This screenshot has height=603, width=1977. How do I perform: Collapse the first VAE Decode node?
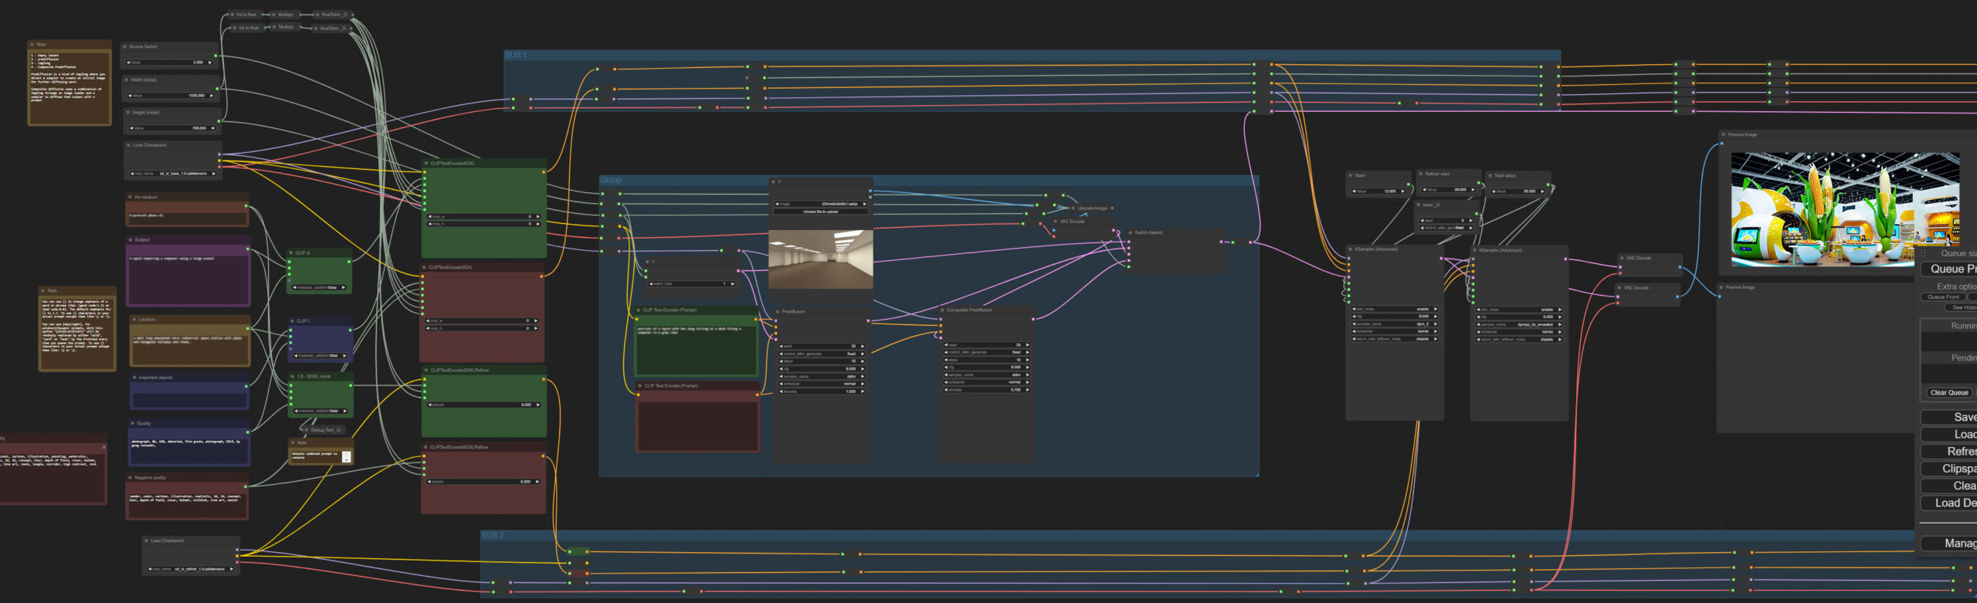(1622, 259)
